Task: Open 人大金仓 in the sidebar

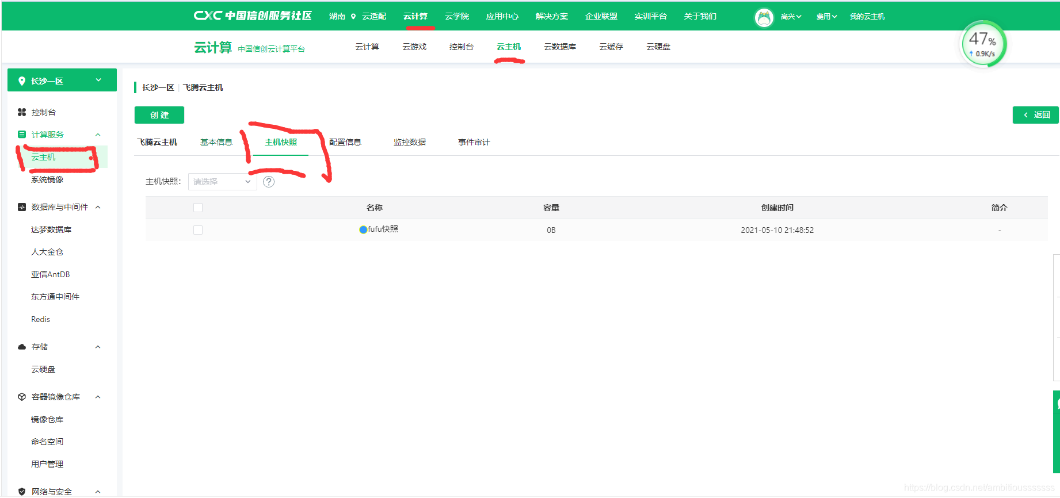Action: point(47,252)
